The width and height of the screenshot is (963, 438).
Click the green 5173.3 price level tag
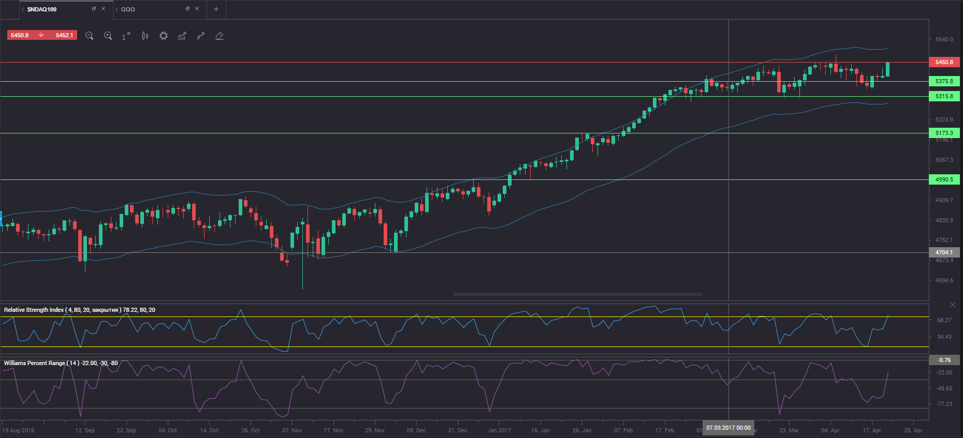coord(944,133)
